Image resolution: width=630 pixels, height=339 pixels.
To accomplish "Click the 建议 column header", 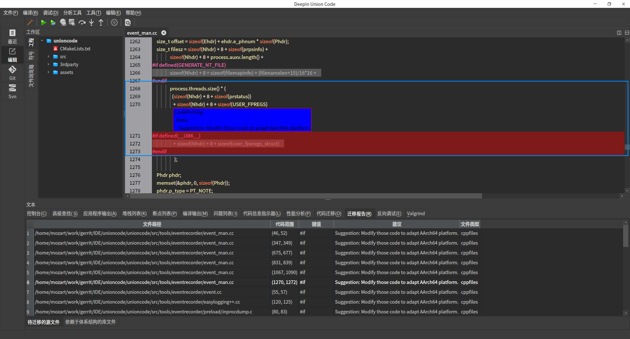I will (x=397, y=224).
